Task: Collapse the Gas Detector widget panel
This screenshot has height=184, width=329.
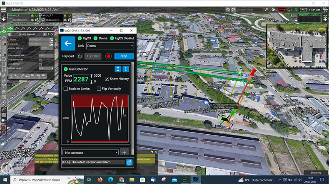Action: click(118, 69)
